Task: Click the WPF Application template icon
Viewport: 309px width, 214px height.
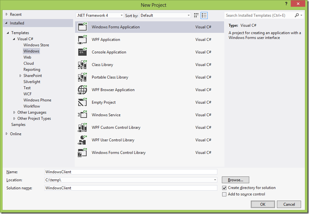Action: 82,39
